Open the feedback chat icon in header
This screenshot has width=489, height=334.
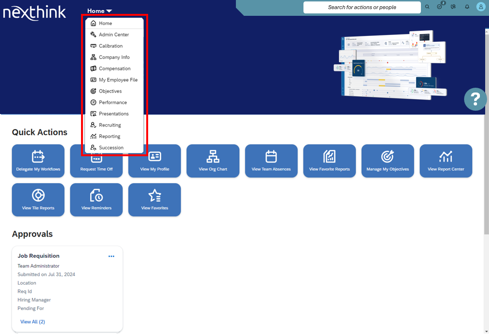tap(453, 7)
